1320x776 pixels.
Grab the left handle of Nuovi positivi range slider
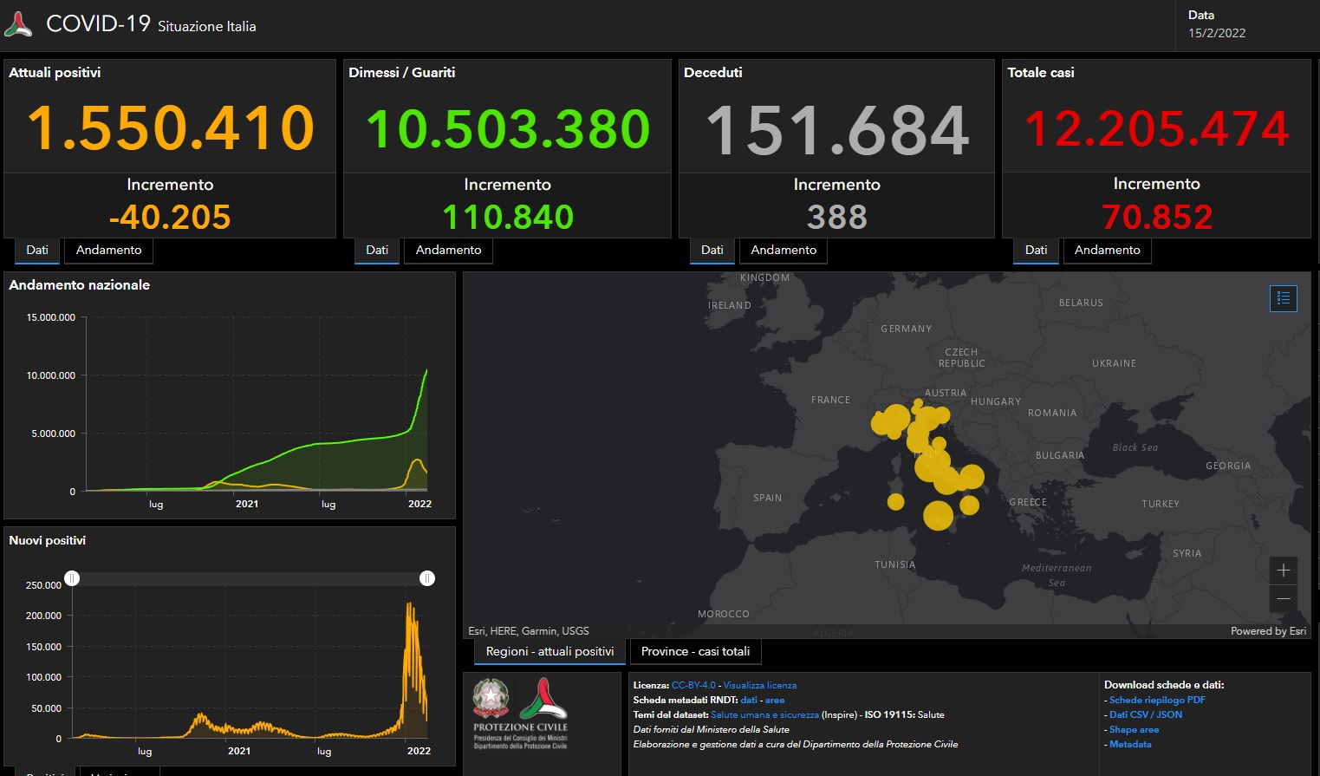[72, 578]
